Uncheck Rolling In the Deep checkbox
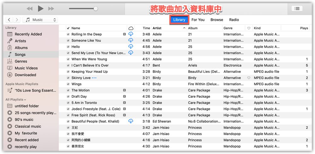315x154 pixels. pyautogui.click(x=68, y=34)
